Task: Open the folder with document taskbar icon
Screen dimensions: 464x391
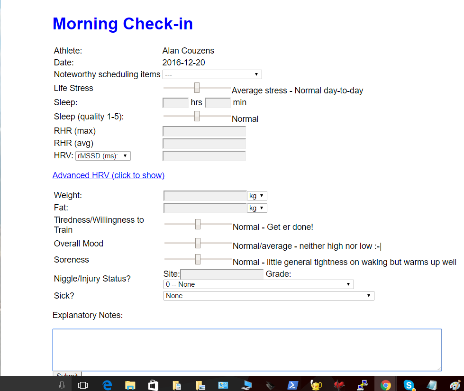Action: [177, 385]
